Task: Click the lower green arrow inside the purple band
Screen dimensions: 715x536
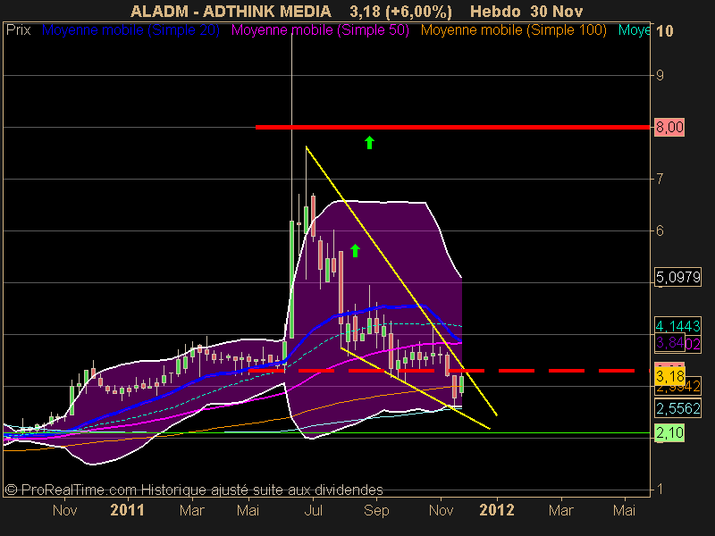Action: click(x=355, y=250)
